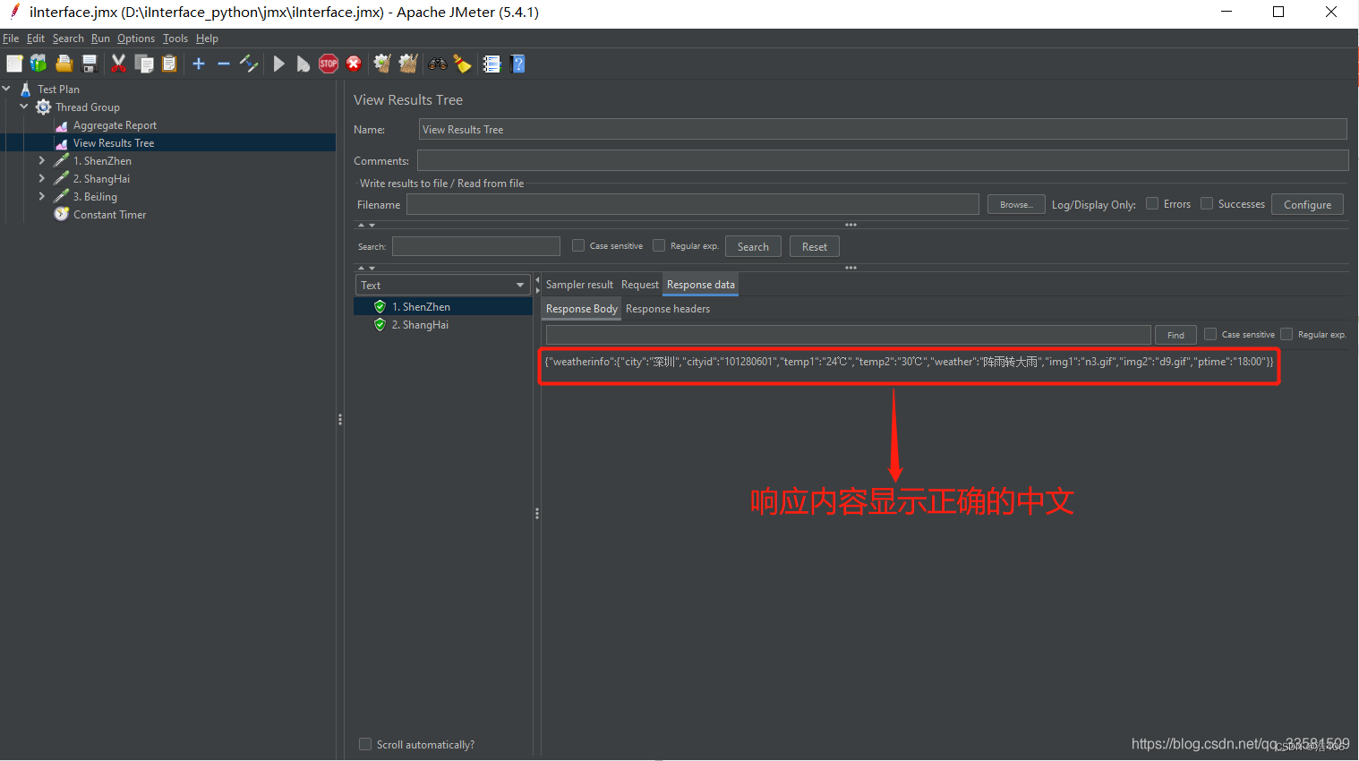Click the Search button

click(x=753, y=246)
